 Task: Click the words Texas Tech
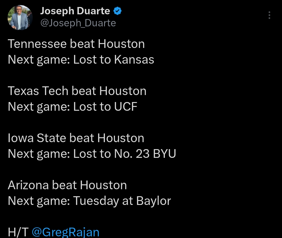[x=38, y=91]
